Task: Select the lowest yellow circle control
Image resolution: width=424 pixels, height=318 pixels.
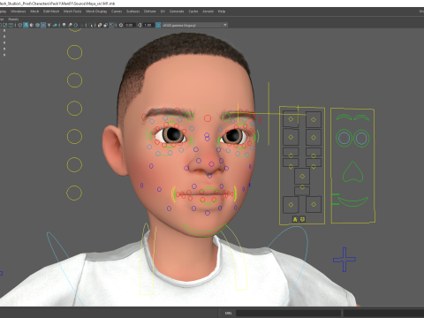Action: (74, 193)
